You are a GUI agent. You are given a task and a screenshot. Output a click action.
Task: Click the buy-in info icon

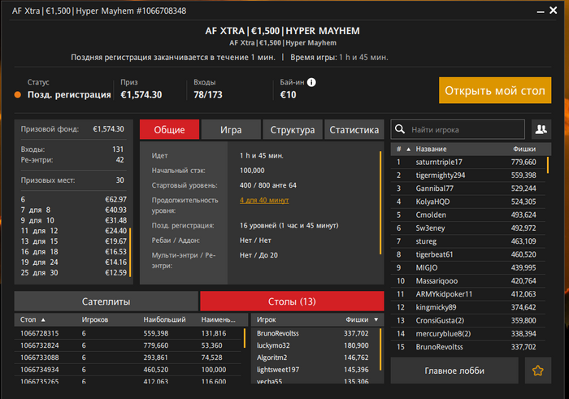pos(311,82)
